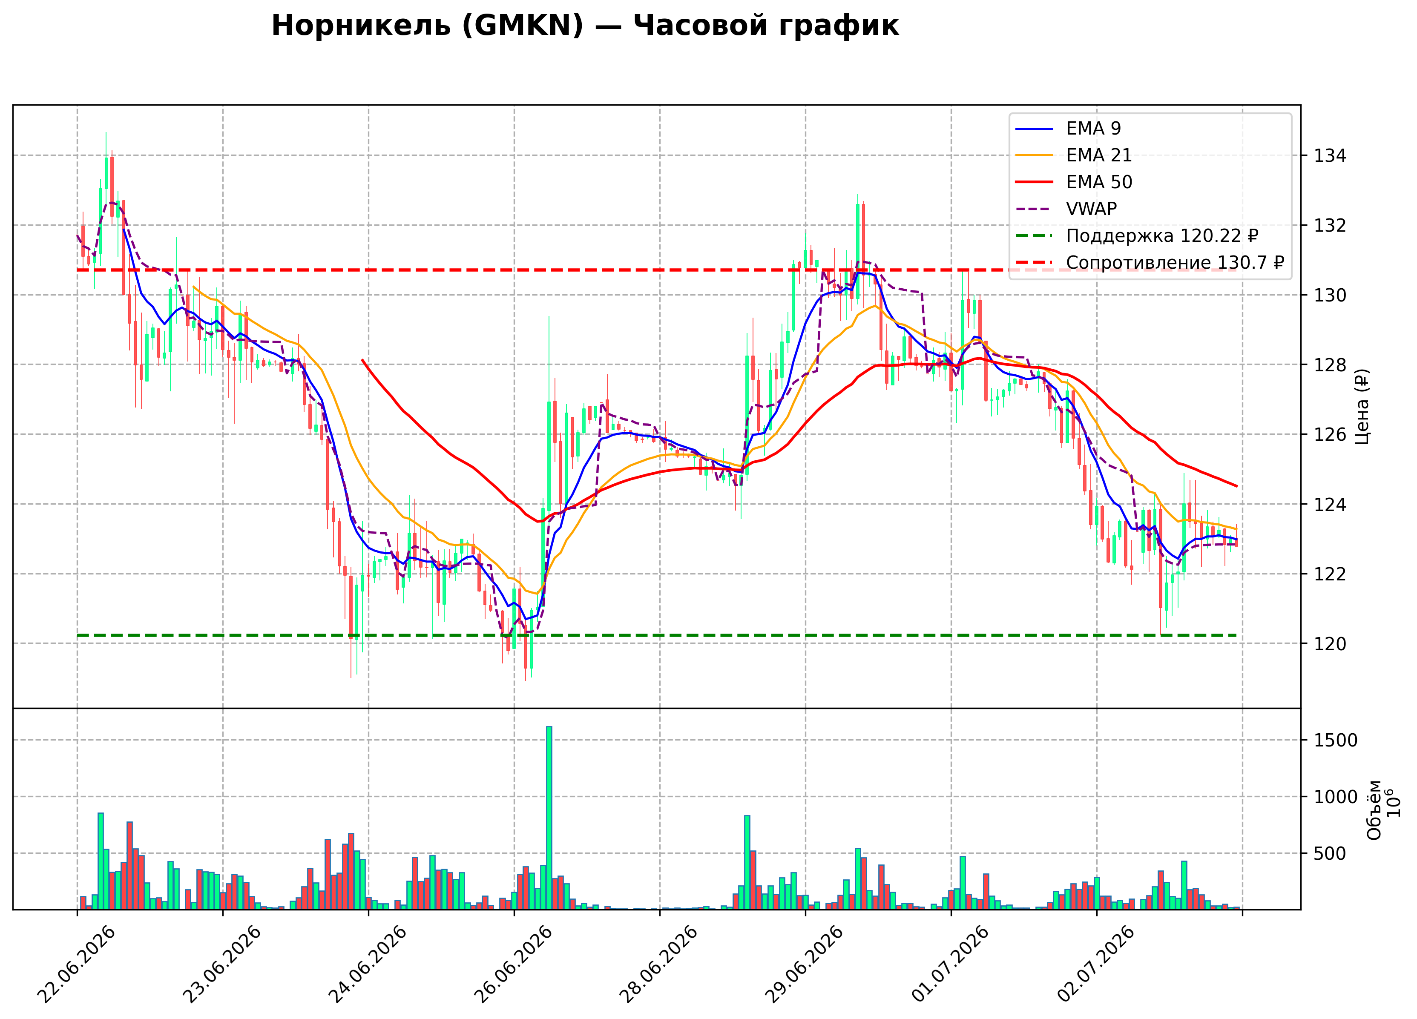
Task: Click the price axis value 120
Action: (x=1330, y=644)
